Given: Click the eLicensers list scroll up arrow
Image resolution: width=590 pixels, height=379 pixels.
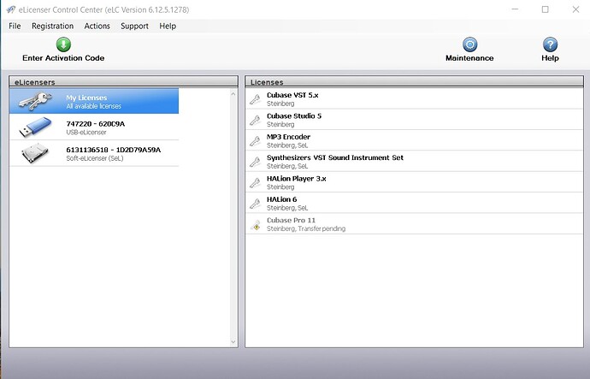Looking at the screenshot, I should 233,94.
